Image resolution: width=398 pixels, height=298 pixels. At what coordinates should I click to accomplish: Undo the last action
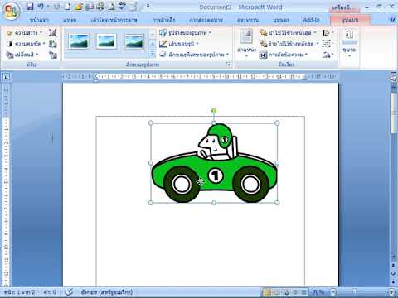coord(41,7)
